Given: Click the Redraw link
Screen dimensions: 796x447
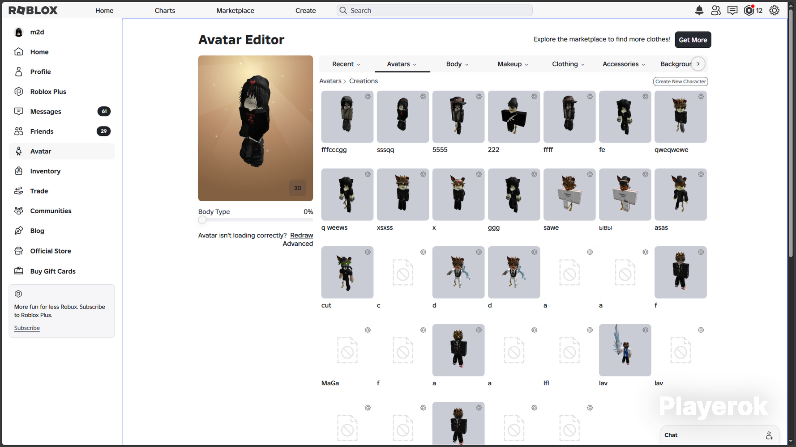Looking at the screenshot, I should coord(301,235).
